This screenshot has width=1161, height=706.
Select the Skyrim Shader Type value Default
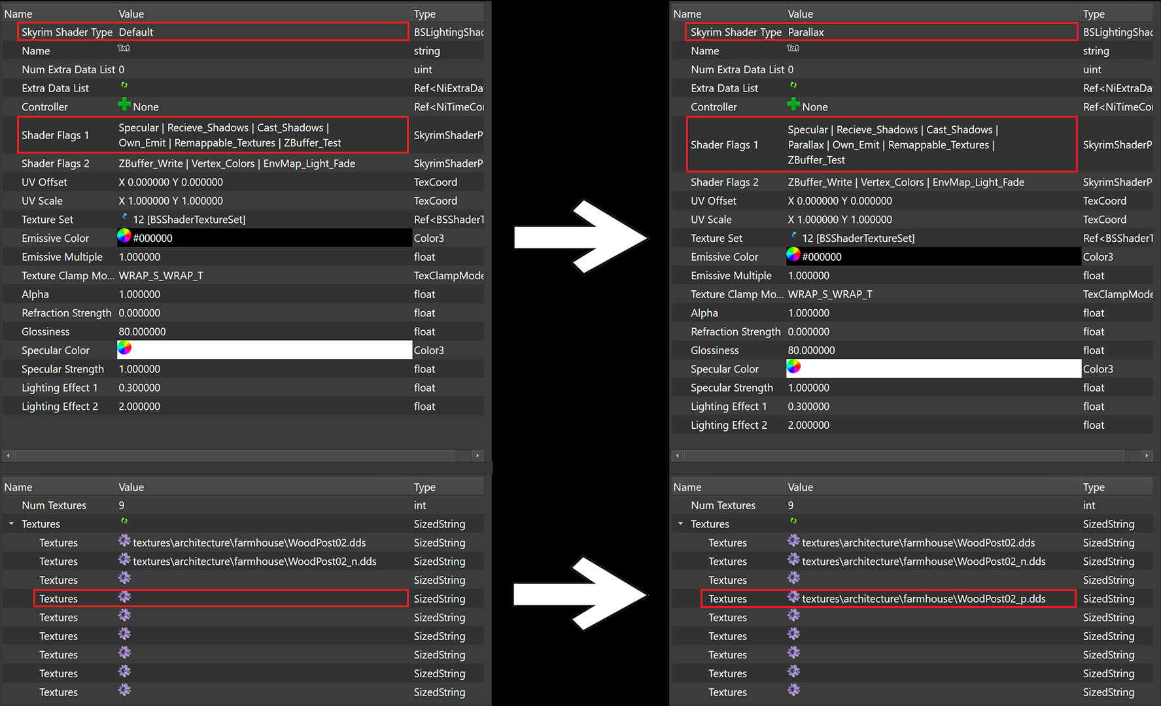136,32
